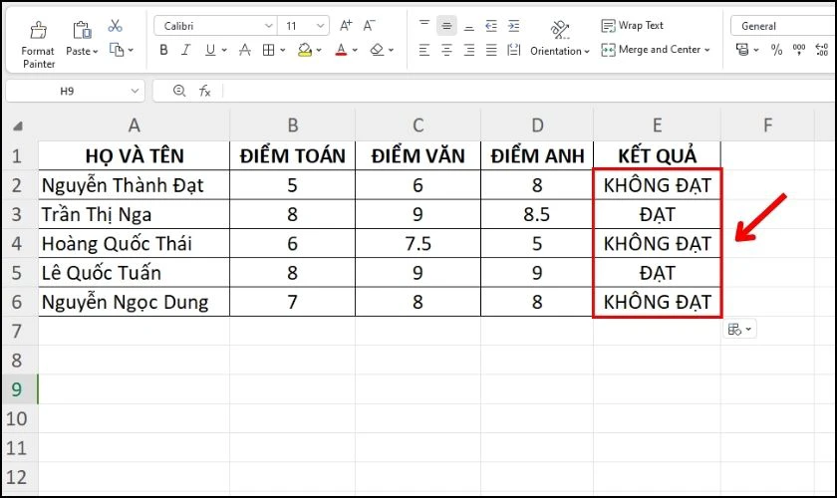Select the KẾT QUẢ header cell

(x=657, y=155)
